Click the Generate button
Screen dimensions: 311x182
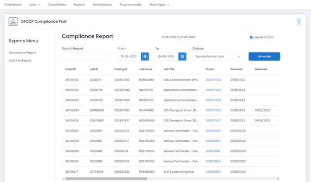(x=264, y=56)
